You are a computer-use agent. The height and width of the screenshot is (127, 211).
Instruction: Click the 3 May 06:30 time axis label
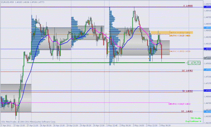(x=165, y=126)
